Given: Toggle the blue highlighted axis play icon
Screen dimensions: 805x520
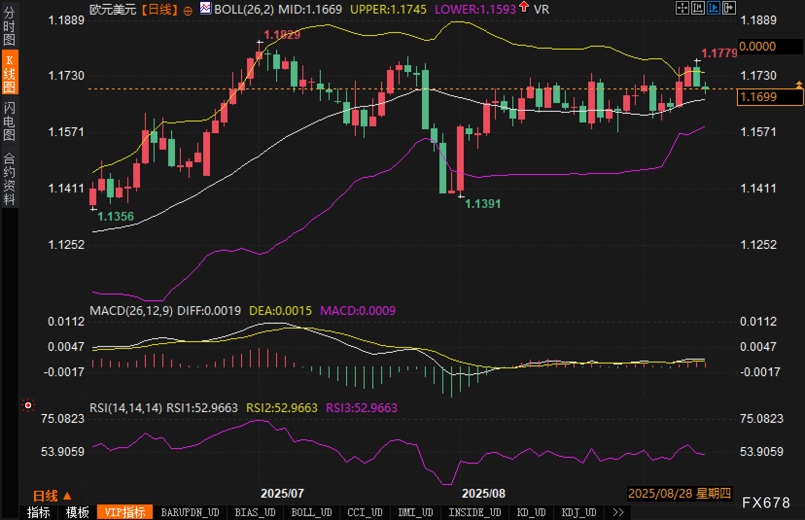Looking at the screenshot, I should pos(713,8).
